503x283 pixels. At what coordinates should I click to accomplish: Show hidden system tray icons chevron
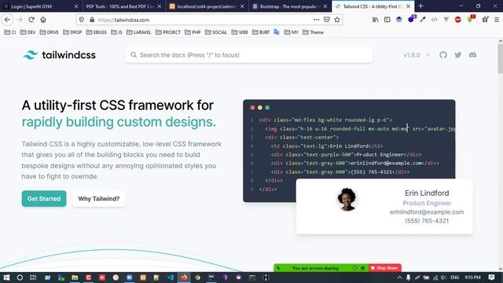399,277
